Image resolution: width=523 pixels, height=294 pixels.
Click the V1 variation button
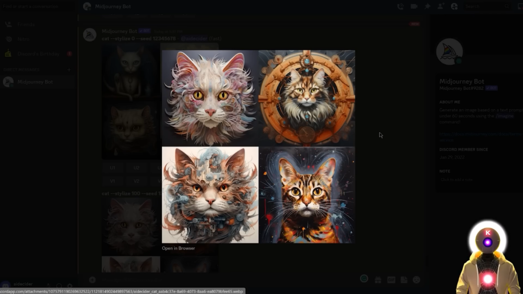[x=112, y=181]
